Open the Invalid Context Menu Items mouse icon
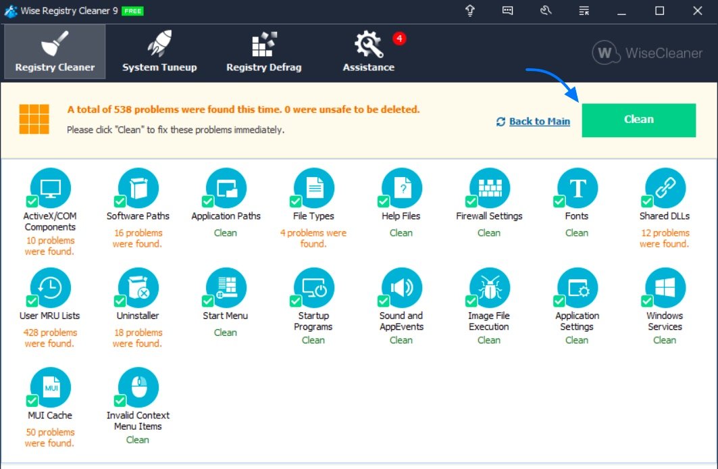 (138, 387)
